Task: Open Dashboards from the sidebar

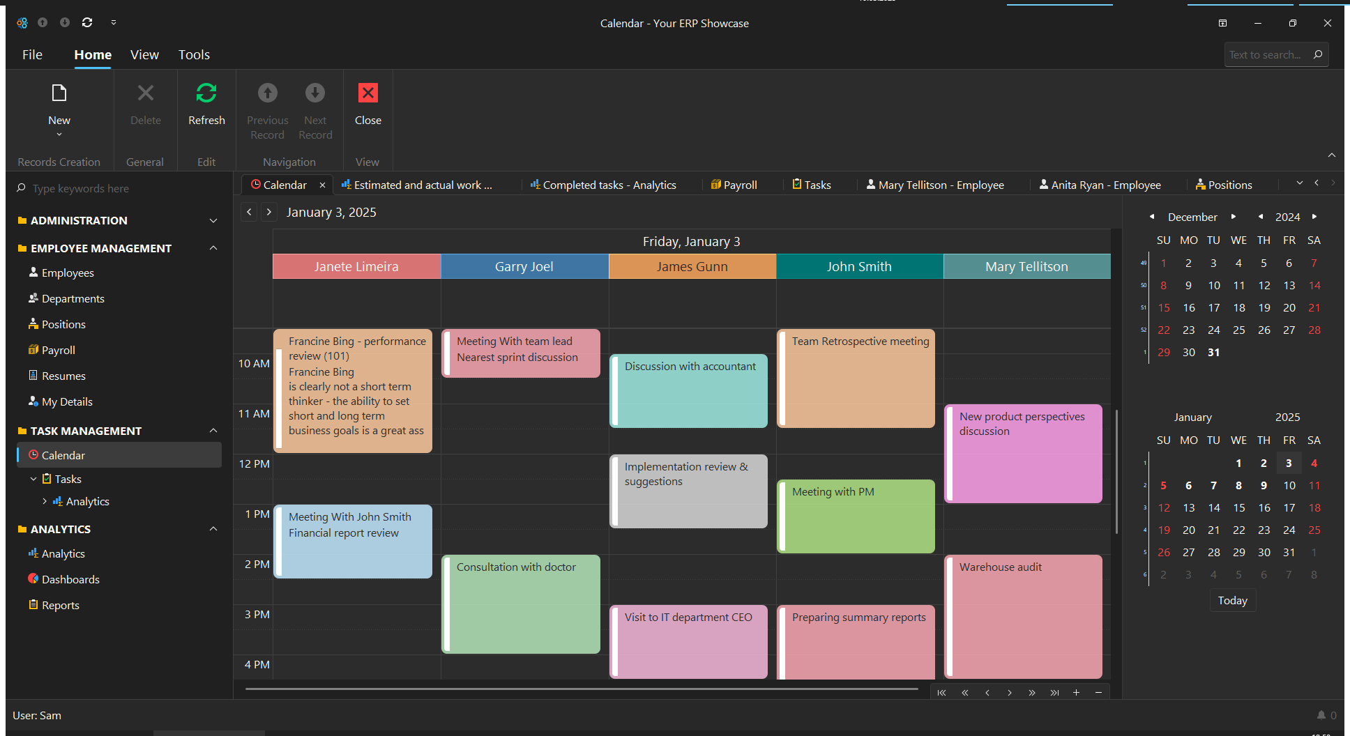Action: [x=70, y=579]
